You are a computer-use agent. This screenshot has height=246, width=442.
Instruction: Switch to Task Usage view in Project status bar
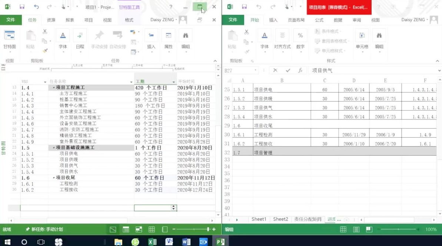click(126, 229)
